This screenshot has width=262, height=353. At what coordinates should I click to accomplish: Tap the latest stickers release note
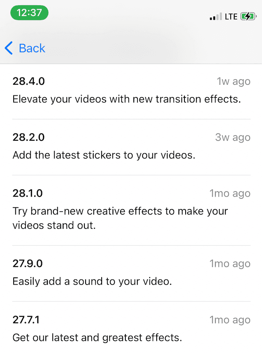tap(104, 155)
